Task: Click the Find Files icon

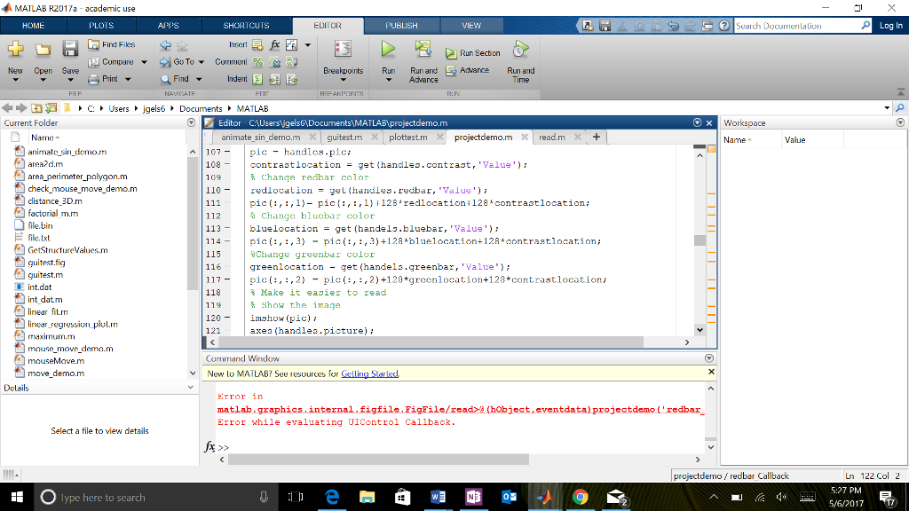Action: coord(93,44)
